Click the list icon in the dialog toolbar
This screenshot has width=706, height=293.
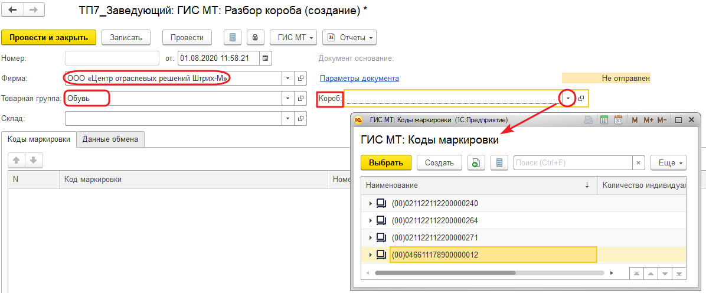[x=499, y=162]
